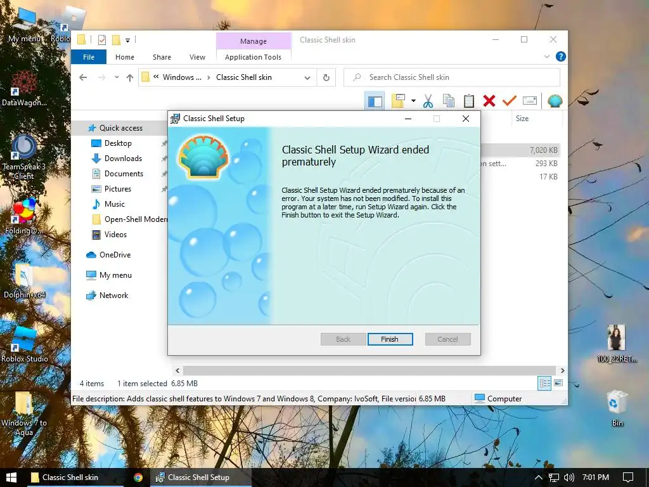Select the file row sized 7,020 KB
This screenshot has height=487, width=649.
point(521,150)
